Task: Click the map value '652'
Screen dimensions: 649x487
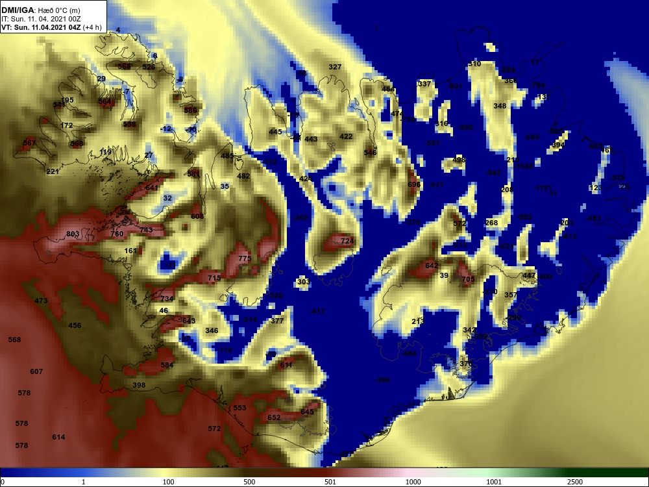Action: pyautogui.click(x=274, y=418)
